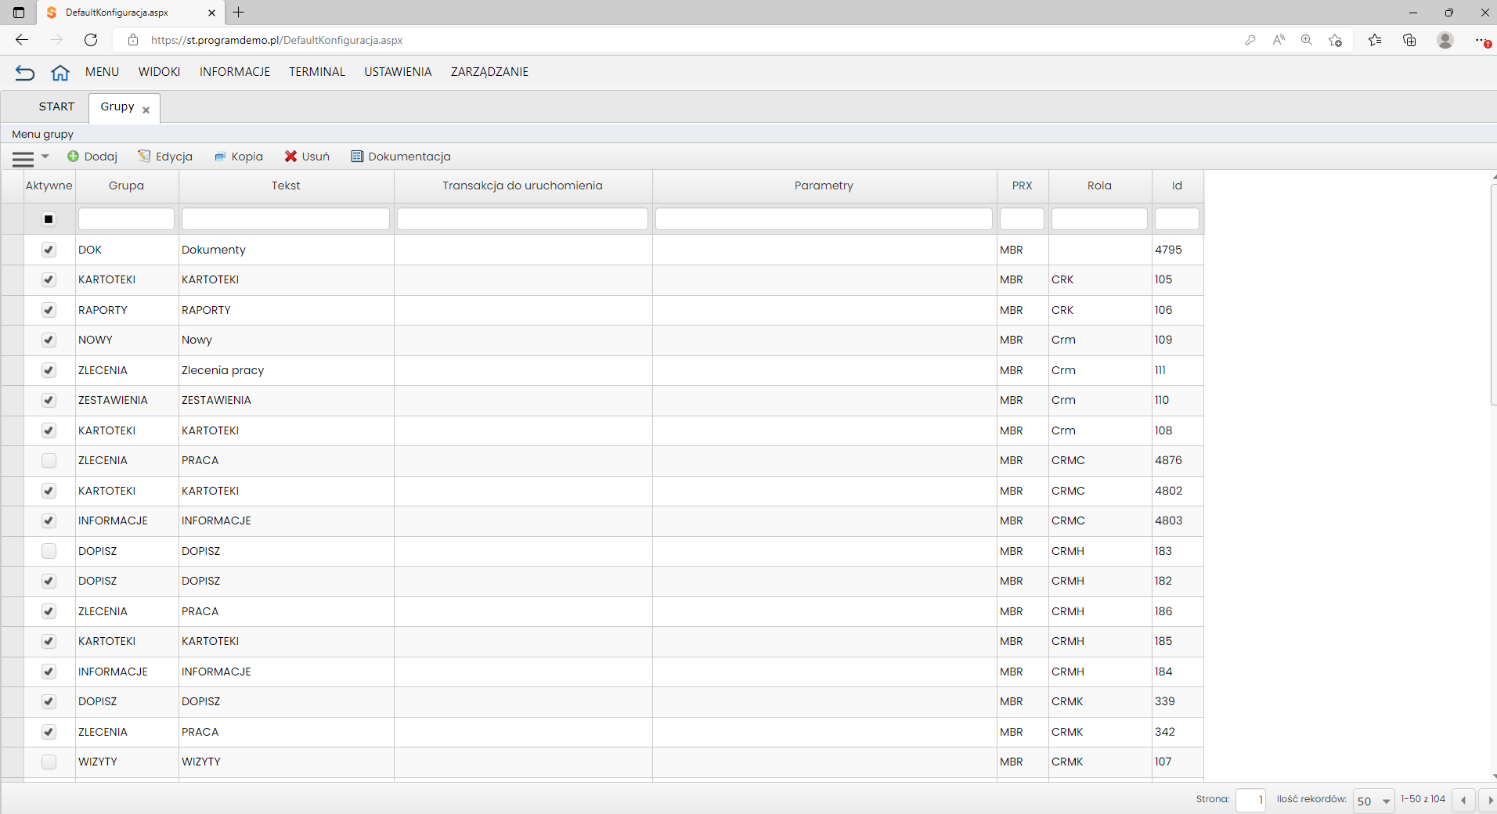Switch to the START tab
1497x814 pixels.
point(57,106)
